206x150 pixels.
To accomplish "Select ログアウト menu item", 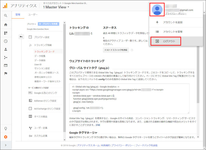I will pyautogui.click(x=176, y=41).
